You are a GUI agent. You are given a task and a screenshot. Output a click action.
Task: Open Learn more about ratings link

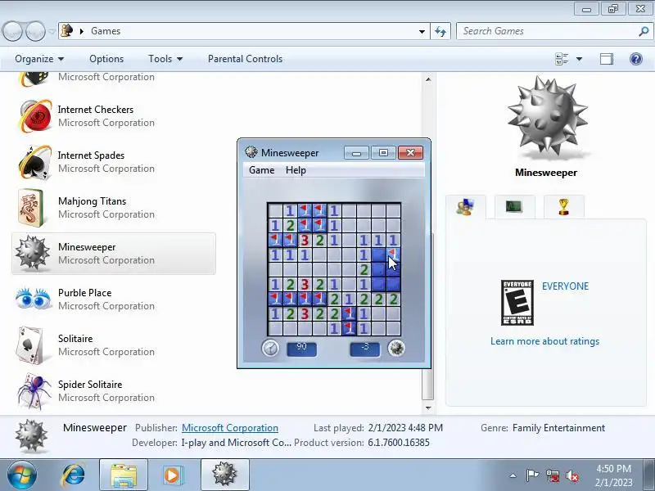[544, 341]
